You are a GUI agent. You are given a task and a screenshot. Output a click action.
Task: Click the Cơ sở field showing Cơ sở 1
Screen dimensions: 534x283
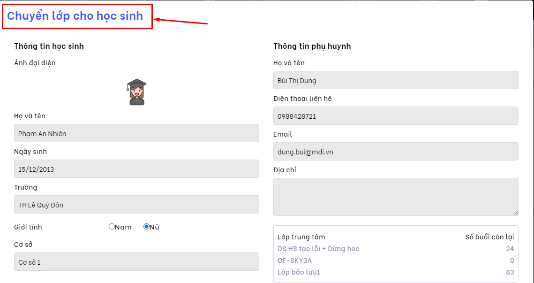136,262
